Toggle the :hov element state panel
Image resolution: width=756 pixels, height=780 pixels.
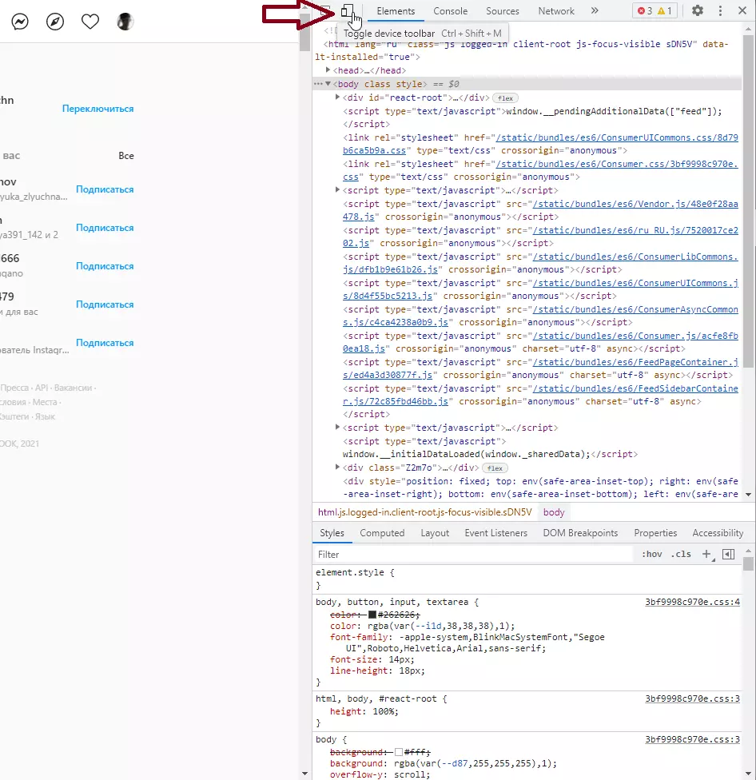tap(651, 554)
